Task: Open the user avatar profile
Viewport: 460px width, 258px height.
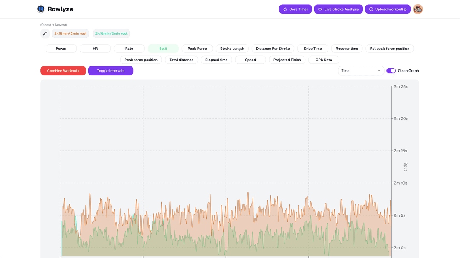Action: coord(418,9)
